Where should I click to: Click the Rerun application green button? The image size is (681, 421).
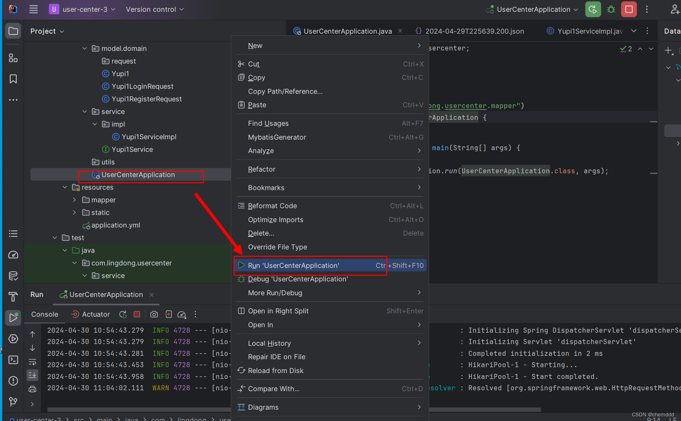coord(593,9)
